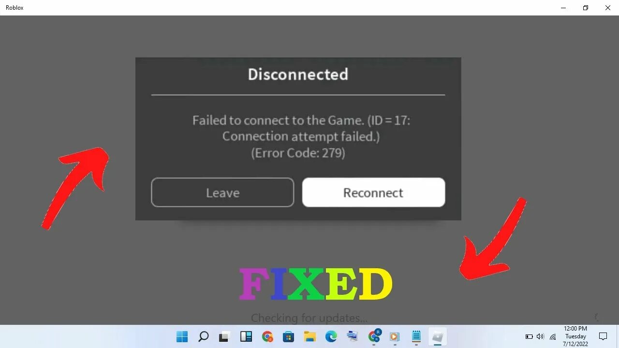Open the volume speaker tray icon
The width and height of the screenshot is (619, 348).
540,336
